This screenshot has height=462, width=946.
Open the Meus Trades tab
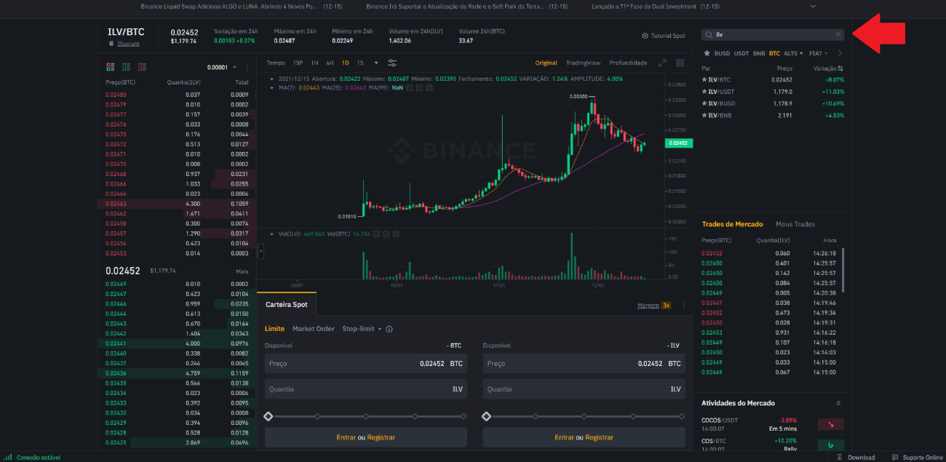pyautogui.click(x=795, y=224)
